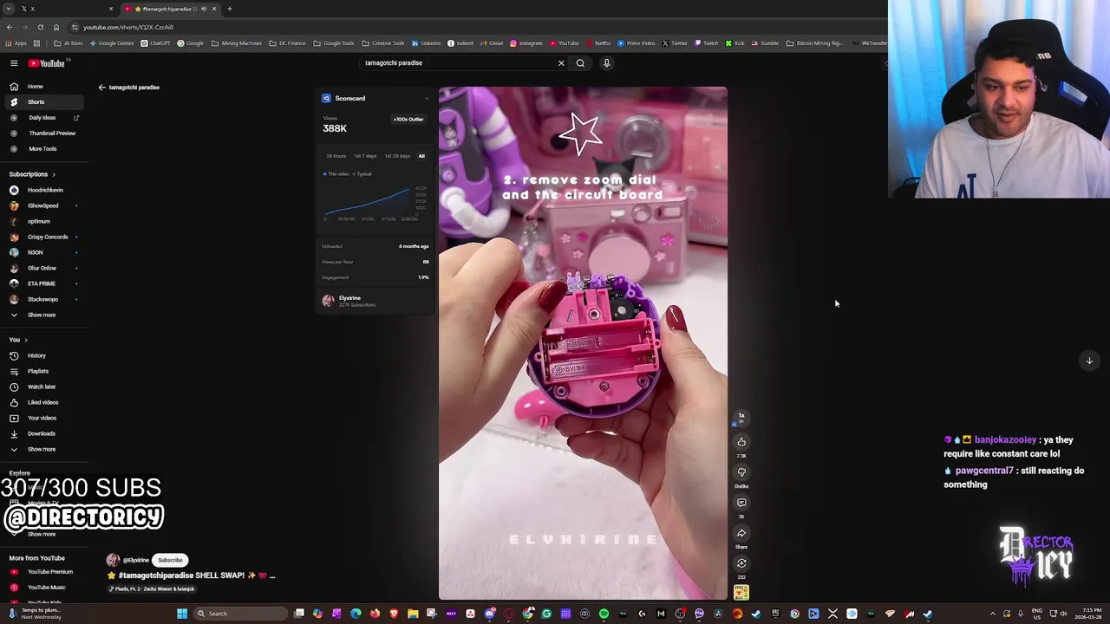Image resolution: width=1110 pixels, height=624 pixels.
Task: Click the Short video player to pause
Action: (583, 343)
